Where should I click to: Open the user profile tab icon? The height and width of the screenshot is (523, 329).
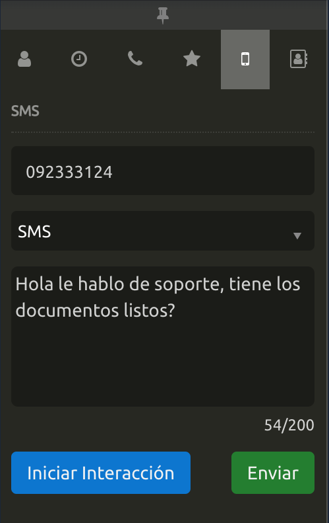(x=24, y=59)
